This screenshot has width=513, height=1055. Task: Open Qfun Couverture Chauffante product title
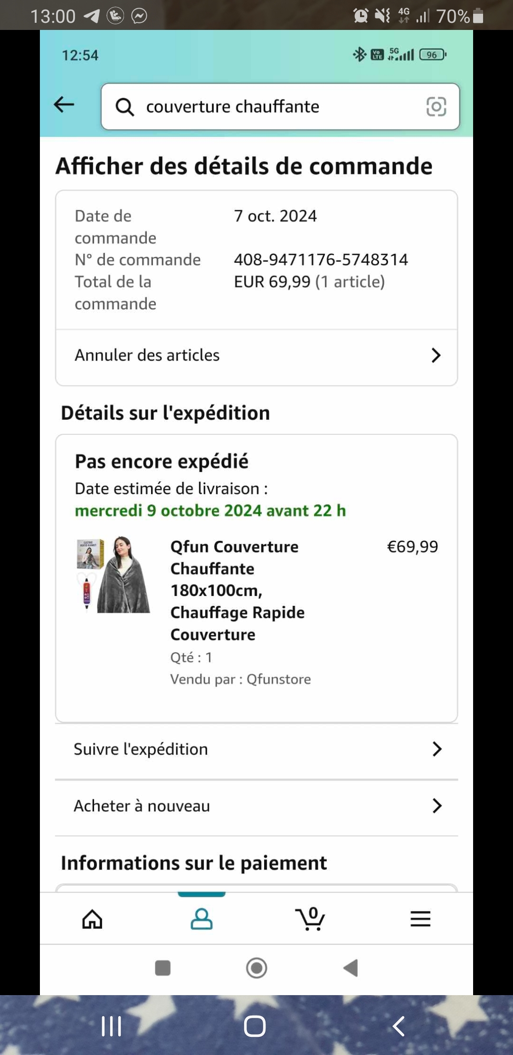pyautogui.click(x=237, y=590)
